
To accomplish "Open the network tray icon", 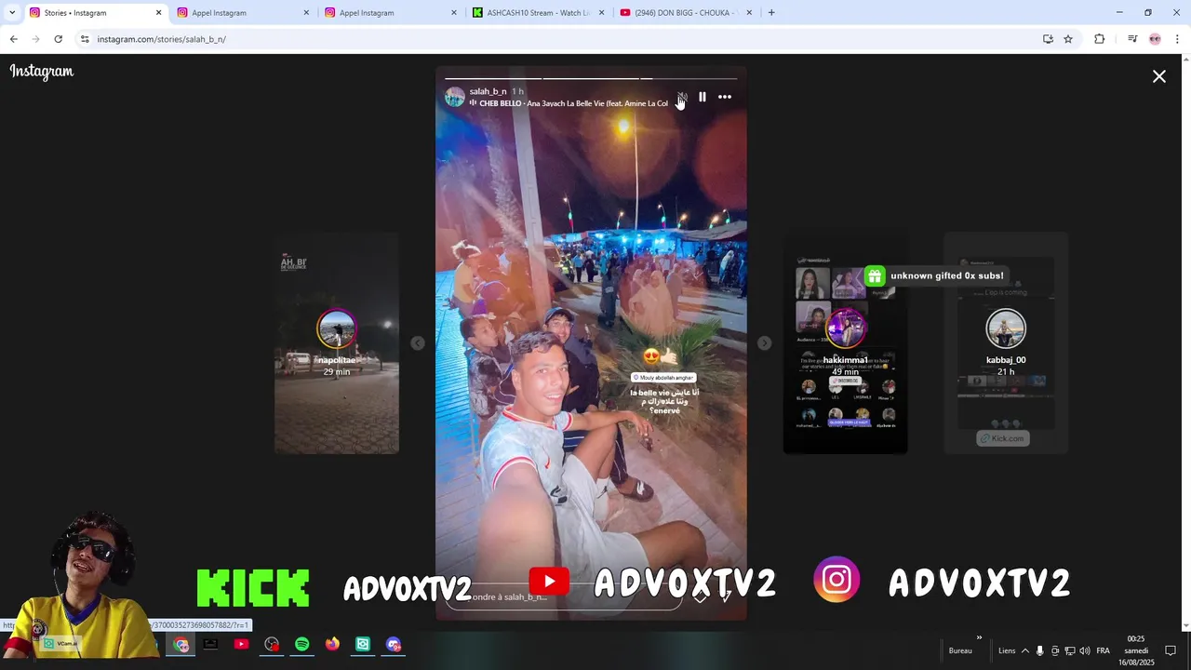I will (1070, 650).
